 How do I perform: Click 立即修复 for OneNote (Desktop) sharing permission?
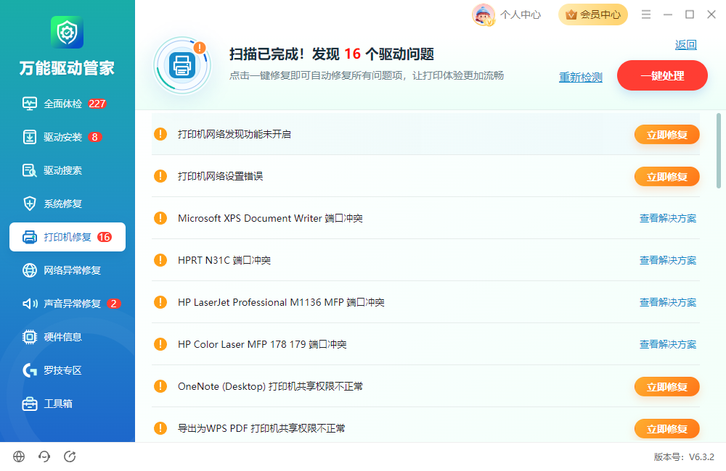tap(666, 387)
